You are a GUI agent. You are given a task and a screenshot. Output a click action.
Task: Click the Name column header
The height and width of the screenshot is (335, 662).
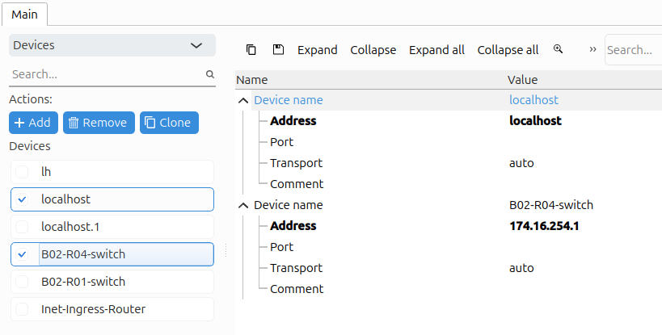252,80
